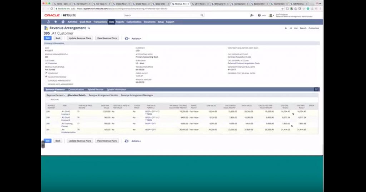Click the top Back button
Screen dimensions: 366x192
pos(58,38)
